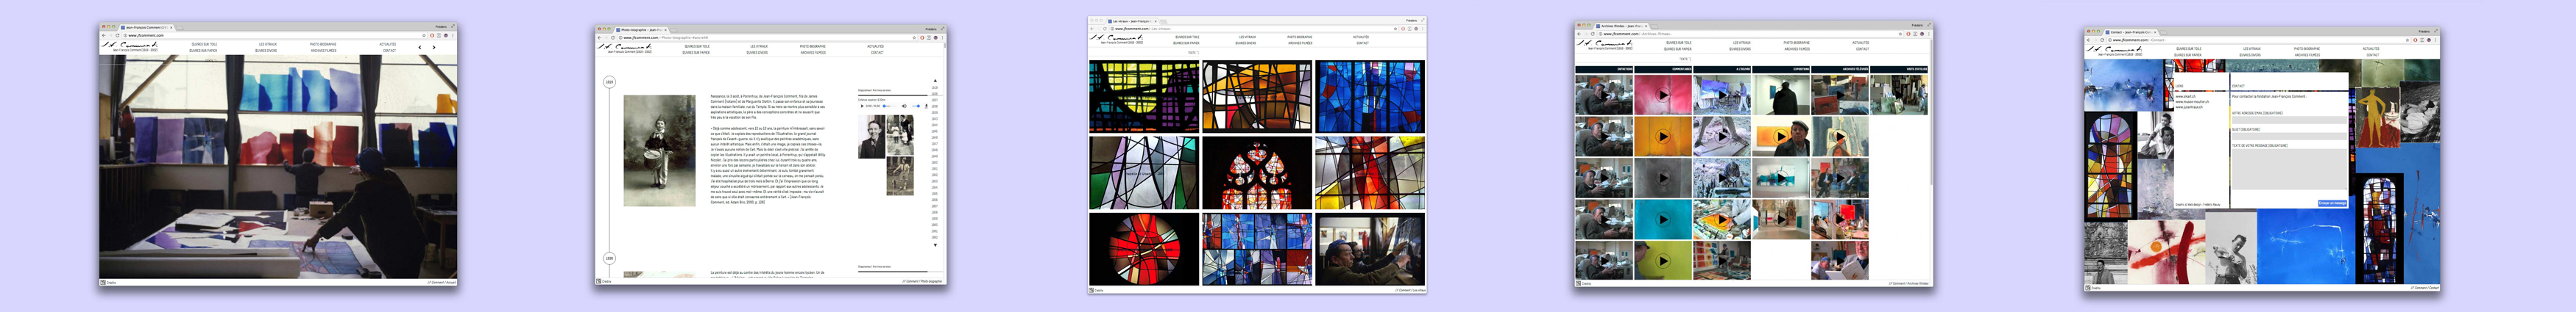The image size is (2576, 312).
Task: Select the 1936 timeline marker in Photo-biographie window
Action: [x=609, y=258]
